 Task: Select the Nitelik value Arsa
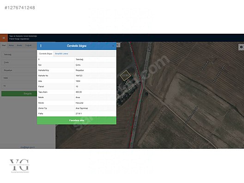pos(78,98)
